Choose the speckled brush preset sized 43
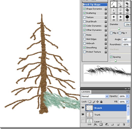 (120, 11)
